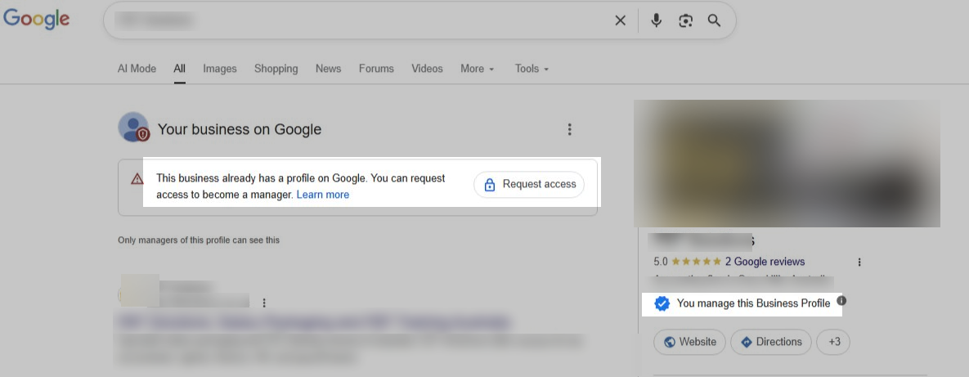Image resolution: width=969 pixels, height=377 pixels.
Task: Click the Request access button
Action: pyautogui.click(x=529, y=185)
